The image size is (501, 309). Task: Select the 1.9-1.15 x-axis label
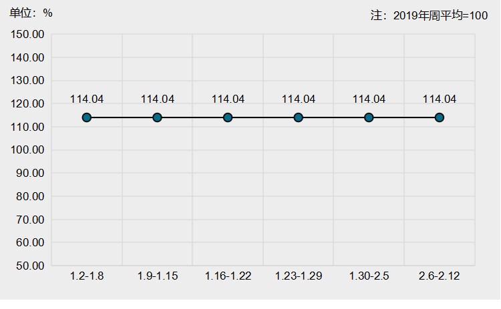[158, 276]
